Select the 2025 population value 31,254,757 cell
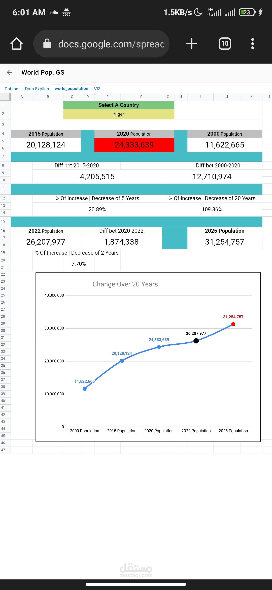 [224, 242]
